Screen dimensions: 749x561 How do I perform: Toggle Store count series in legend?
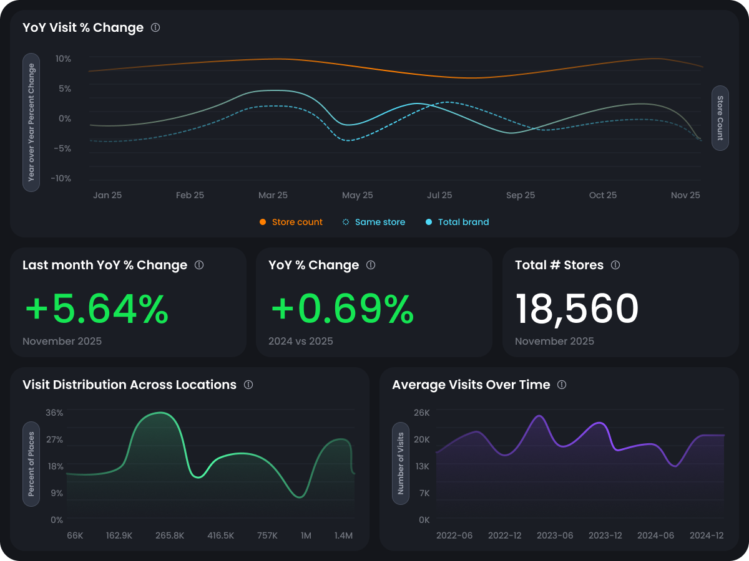297,222
